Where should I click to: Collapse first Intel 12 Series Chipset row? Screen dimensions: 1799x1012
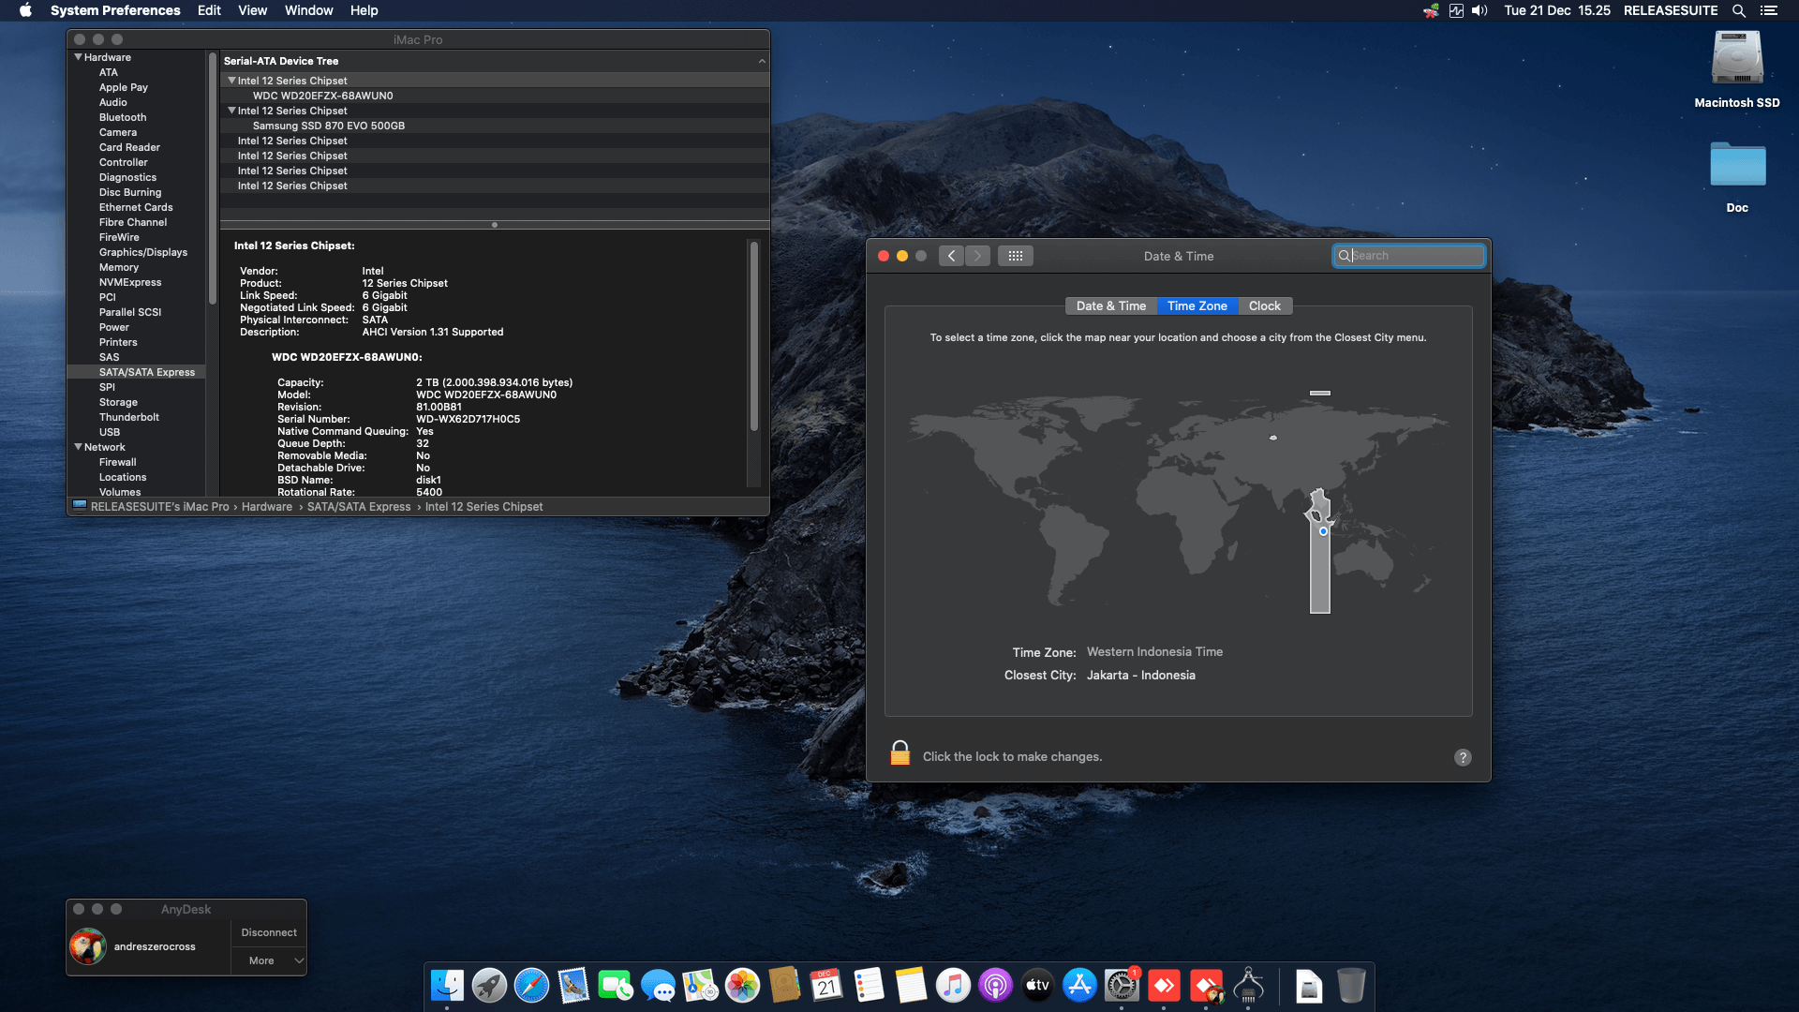[x=231, y=81]
